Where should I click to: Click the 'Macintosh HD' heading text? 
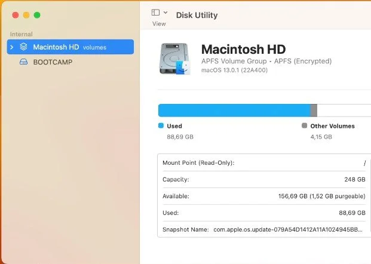click(244, 49)
